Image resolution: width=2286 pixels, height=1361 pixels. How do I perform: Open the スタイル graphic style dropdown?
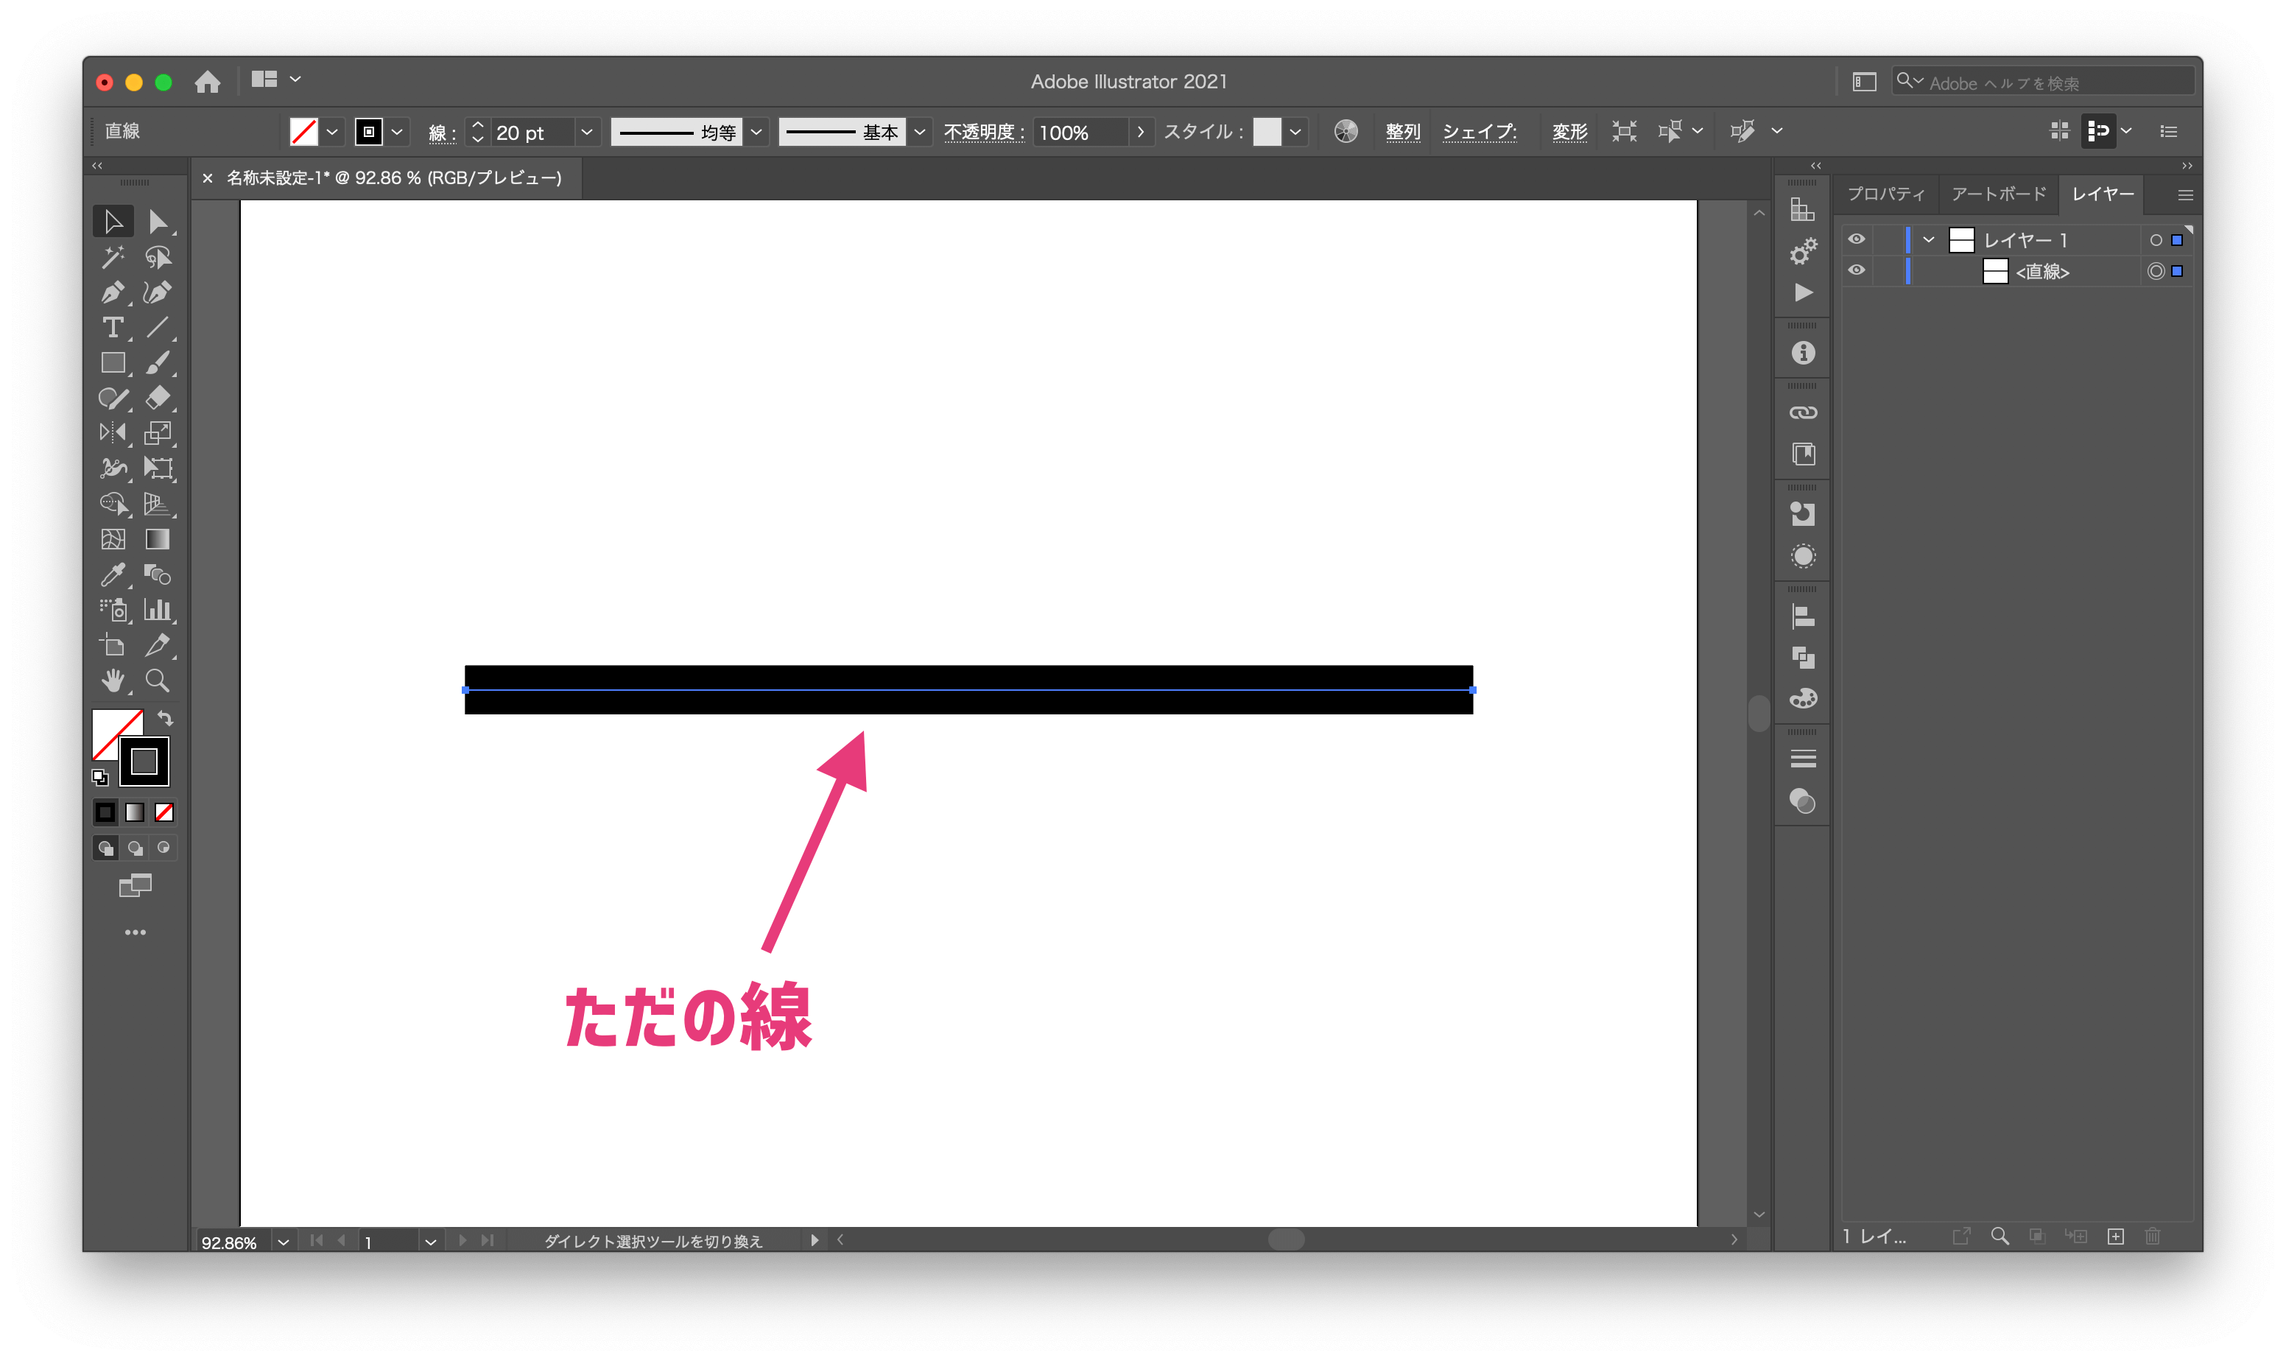[1295, 132]
